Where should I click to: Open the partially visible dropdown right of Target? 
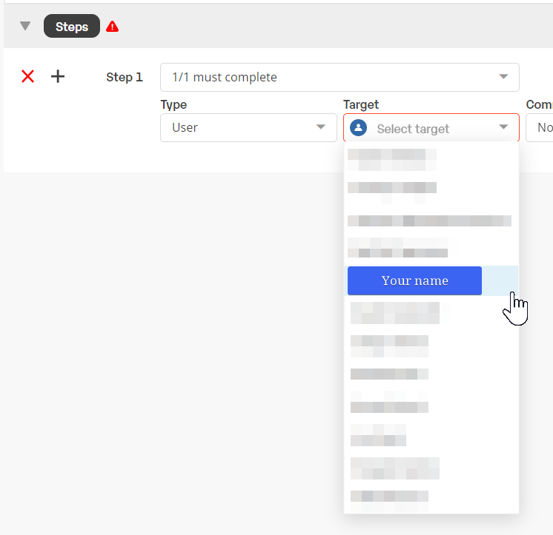540,127
